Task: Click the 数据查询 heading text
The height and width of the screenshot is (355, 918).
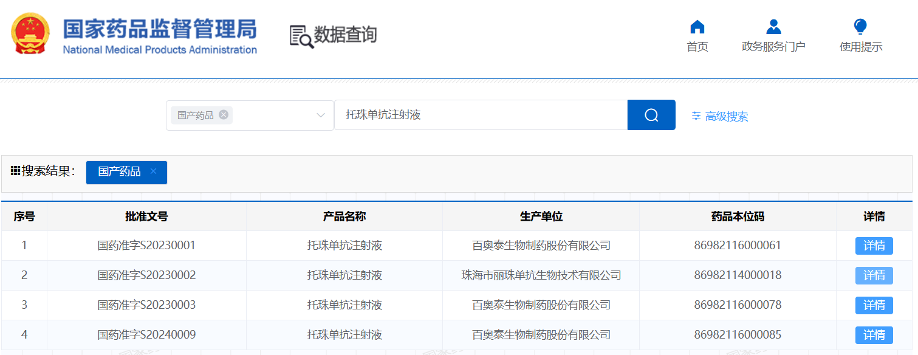Action: 345,35
